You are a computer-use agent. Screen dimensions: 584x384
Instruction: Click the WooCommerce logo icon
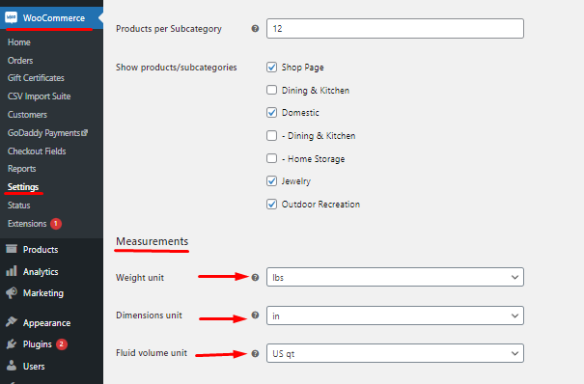coord(12,17)
